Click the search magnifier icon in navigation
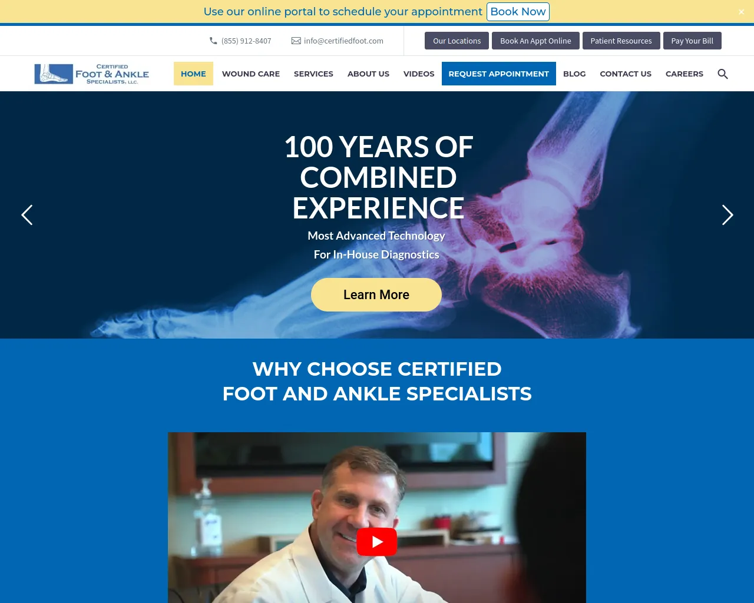Image resolution: width=754 pixels, height=603 pixels. pos(723,74)
